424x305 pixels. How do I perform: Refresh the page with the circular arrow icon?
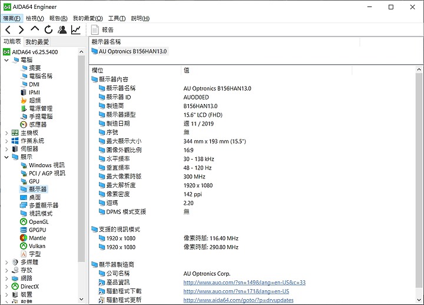[48, 30]
